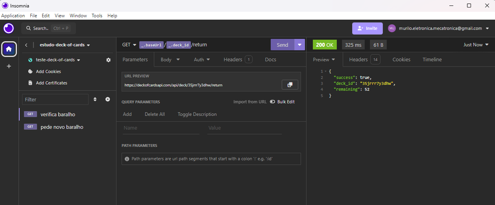
Task: Open the Just Now response history dropdown
Action: [476, 45]
